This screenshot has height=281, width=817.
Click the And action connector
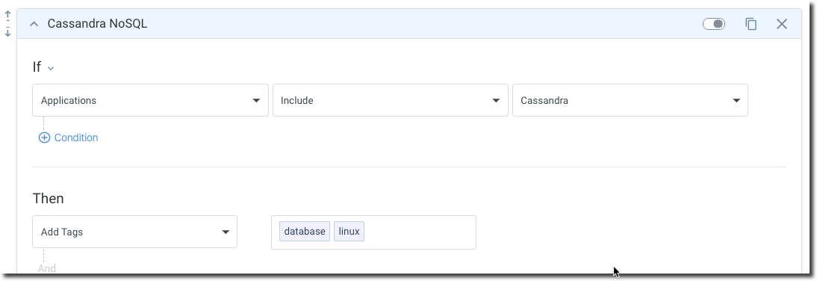click(47, 268)
